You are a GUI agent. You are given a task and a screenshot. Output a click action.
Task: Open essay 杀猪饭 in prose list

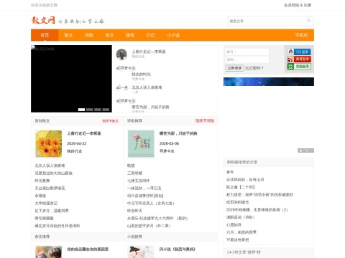click(x=40, y=196)
